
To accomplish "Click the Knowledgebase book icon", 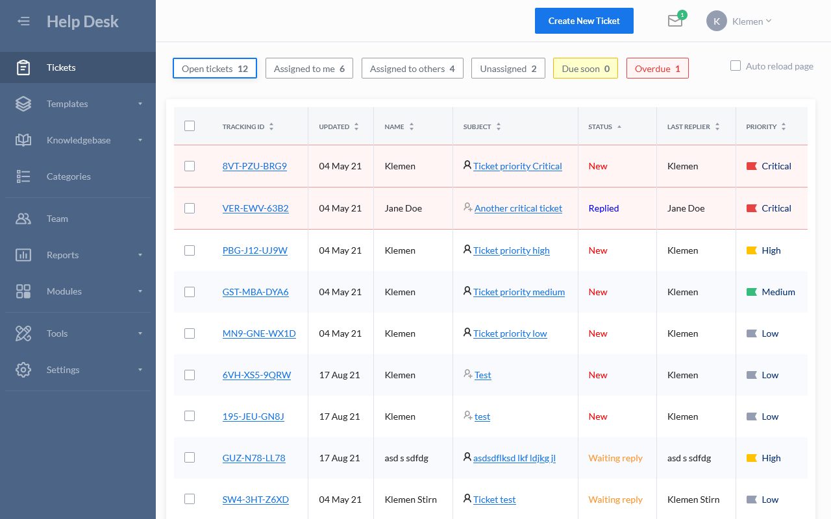I will pyautogui.click(x=23, y=140).
